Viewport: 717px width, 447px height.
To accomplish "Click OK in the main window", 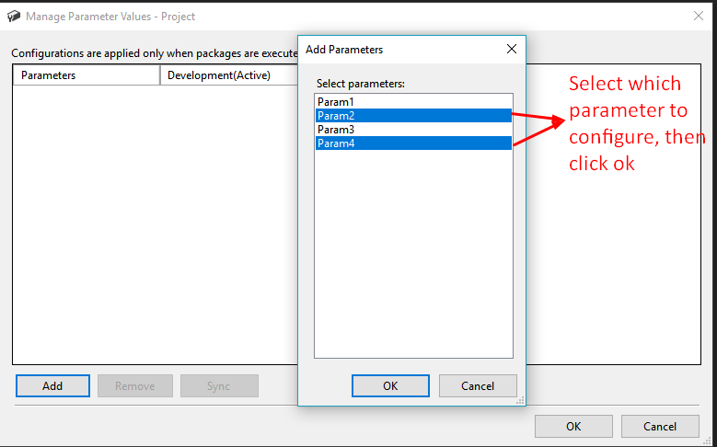I will click(573, 427).
